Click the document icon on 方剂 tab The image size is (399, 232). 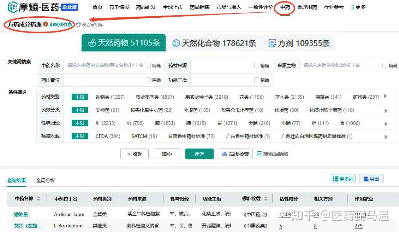tap(272, 42)
